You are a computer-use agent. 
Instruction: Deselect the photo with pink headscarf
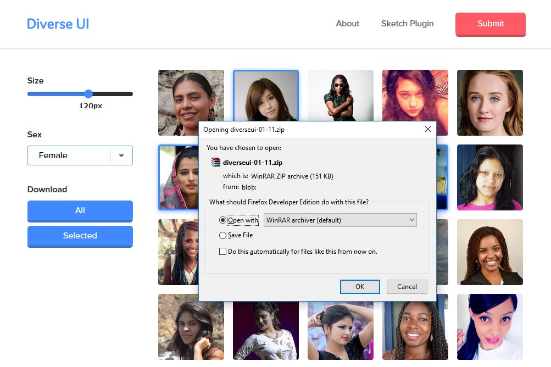pyautogui.click(x=177, y=177)
